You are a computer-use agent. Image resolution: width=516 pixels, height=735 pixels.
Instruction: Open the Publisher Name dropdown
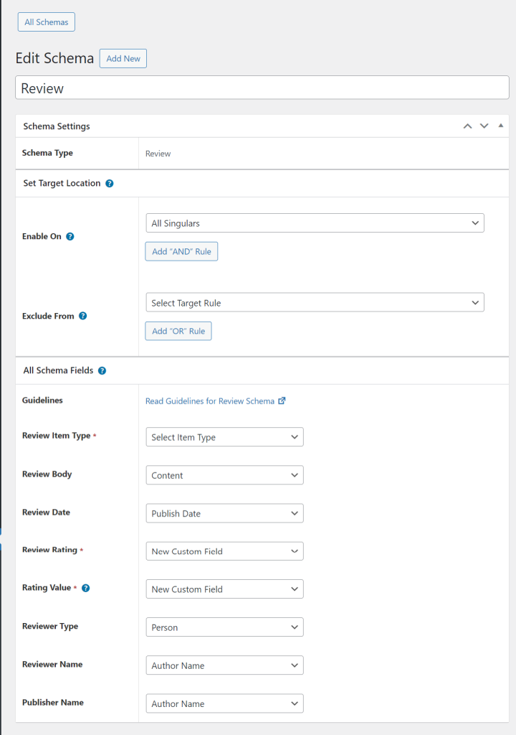pos(224,703)
